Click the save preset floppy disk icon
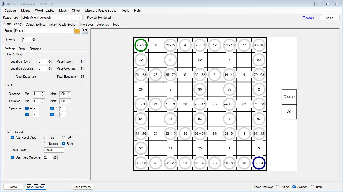 click(85, 31)
